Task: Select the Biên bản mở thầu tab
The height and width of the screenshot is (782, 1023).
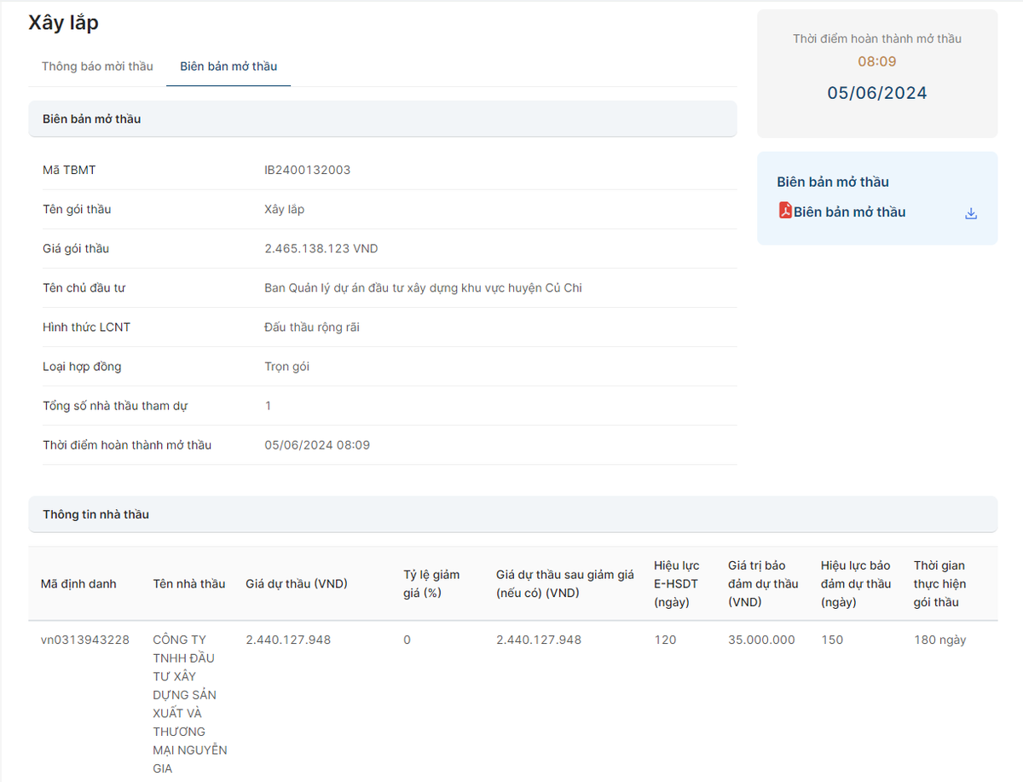Action: (x=228, y=67)
